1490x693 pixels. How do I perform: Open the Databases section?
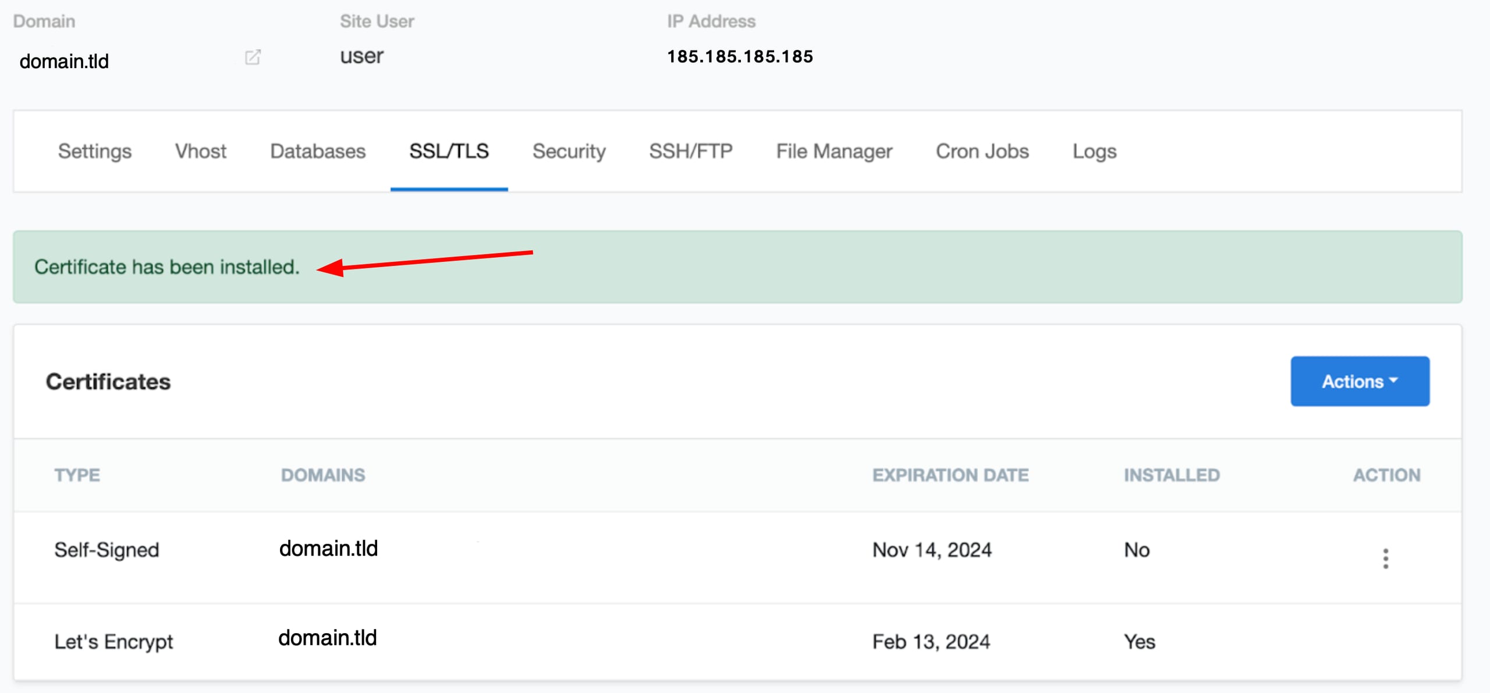coord(317,151)
